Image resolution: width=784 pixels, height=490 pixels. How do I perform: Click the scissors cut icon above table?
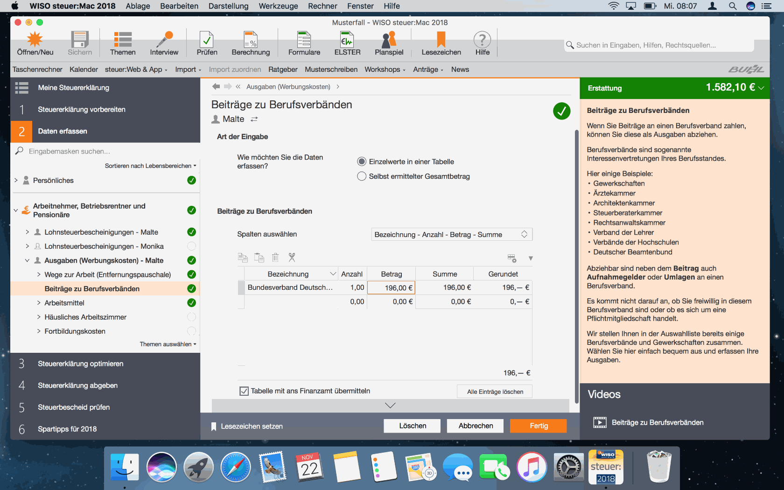292,257
